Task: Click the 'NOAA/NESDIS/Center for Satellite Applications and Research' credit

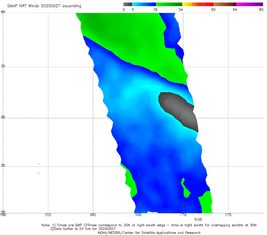Action: (149, 233)
